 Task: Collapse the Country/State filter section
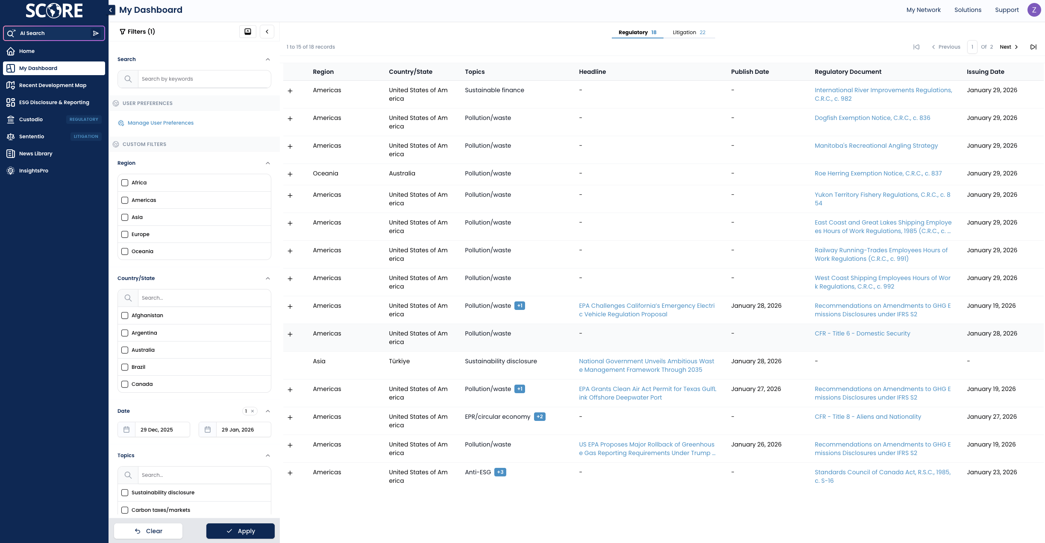tap(268, 278)
